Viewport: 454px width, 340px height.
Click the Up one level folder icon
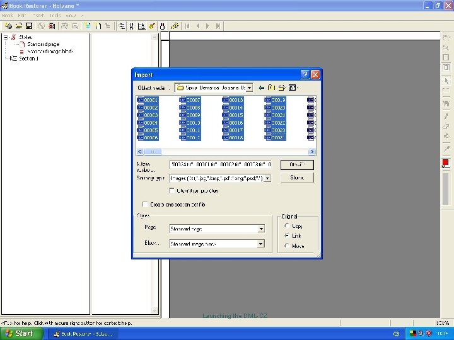[271, 88]
